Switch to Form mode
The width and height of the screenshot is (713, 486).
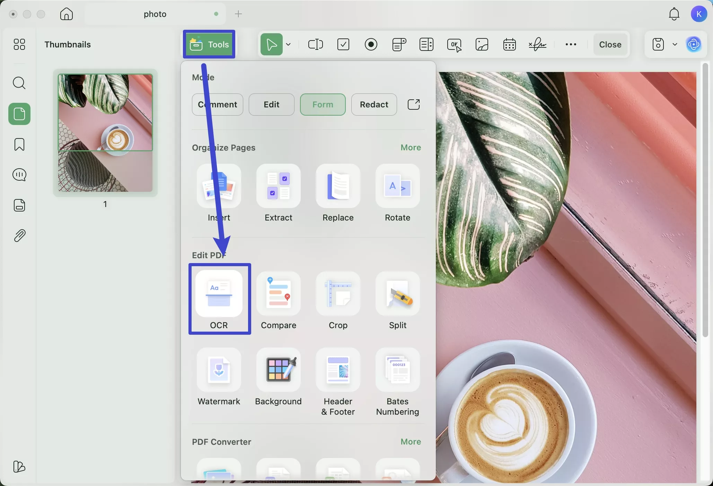tap(323, 105)
